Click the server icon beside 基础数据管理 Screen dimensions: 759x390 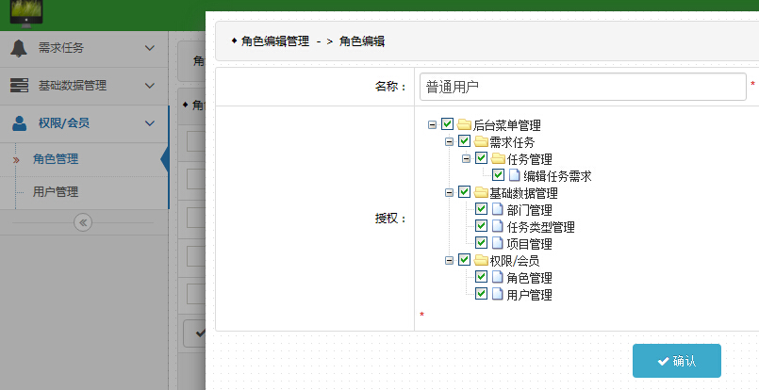19,86
